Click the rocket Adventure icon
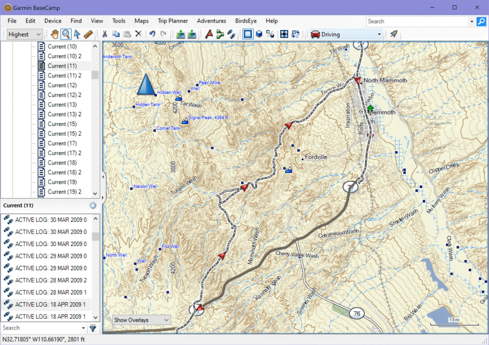 [394, 34]
